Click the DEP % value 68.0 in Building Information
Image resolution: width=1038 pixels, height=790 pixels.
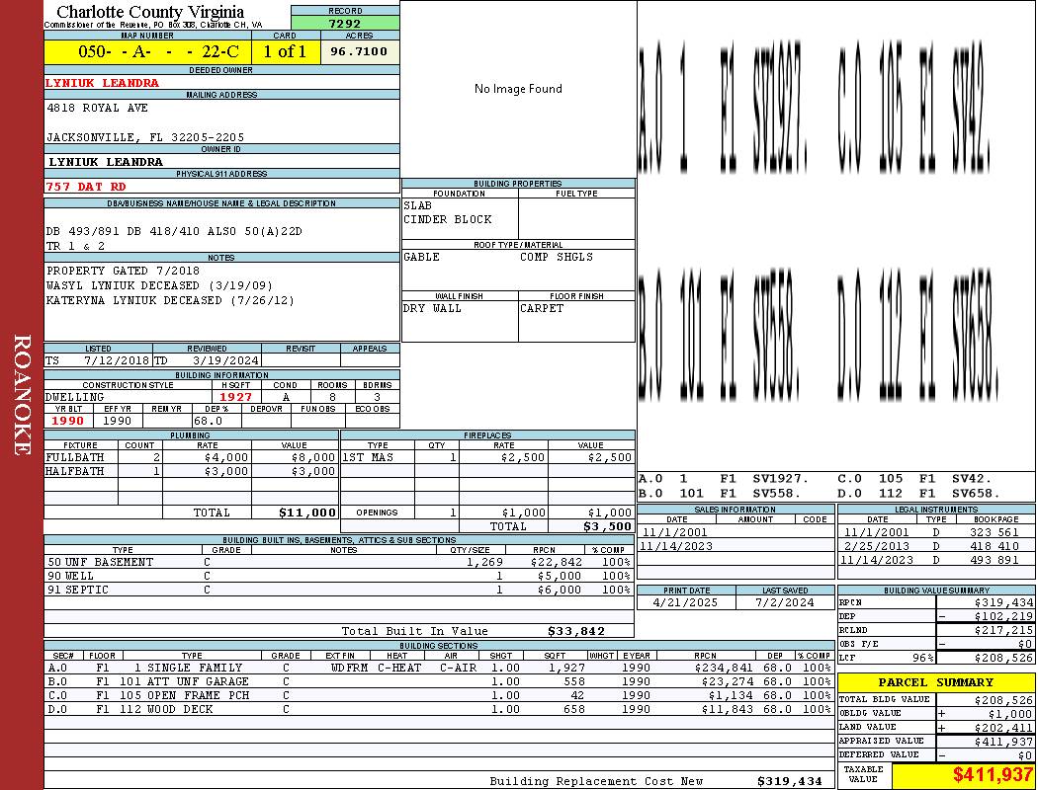[x=208, y=421]
